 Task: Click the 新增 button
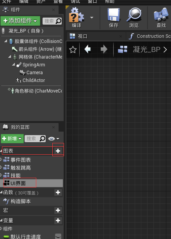tap(12, 139)
